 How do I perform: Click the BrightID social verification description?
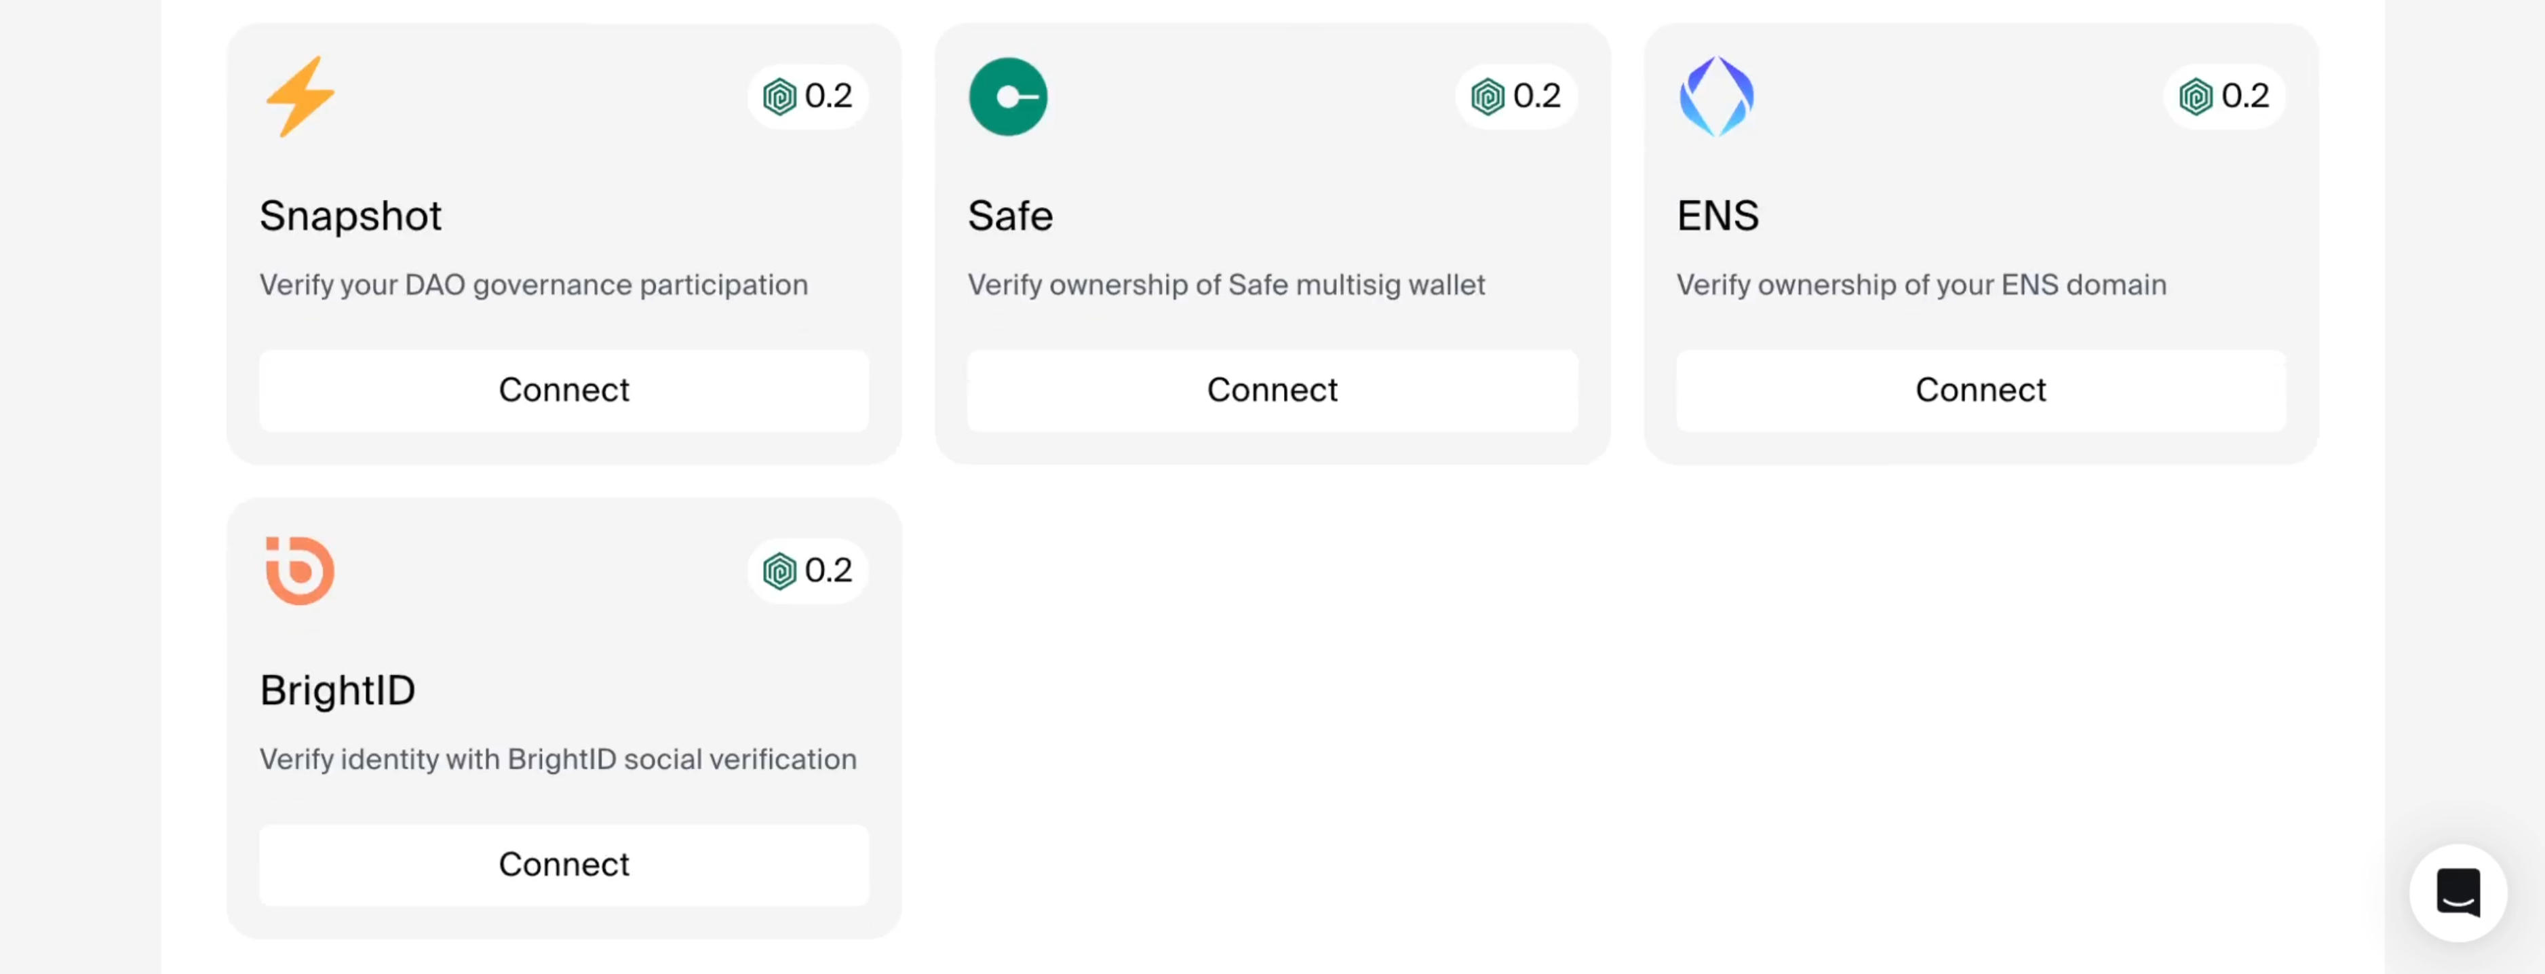click(558, 760)
